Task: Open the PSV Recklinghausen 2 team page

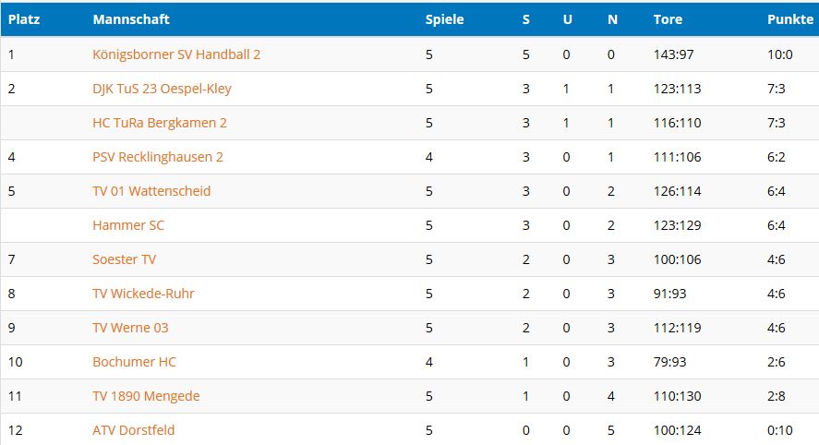Action: coord(158,157)
